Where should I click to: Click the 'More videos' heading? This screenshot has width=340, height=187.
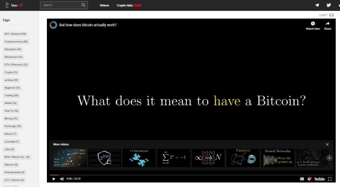pyautogui.click(x=61, y=144)
